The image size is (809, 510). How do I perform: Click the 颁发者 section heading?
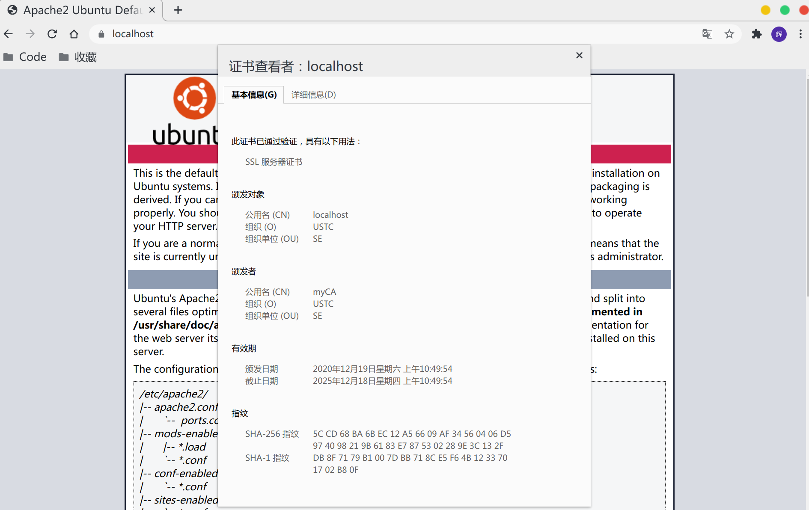244,271
